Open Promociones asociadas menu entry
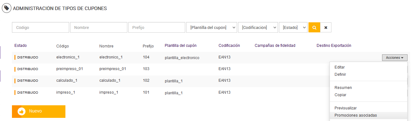Screen dimensions: 411x121 [x=356, y=115]
